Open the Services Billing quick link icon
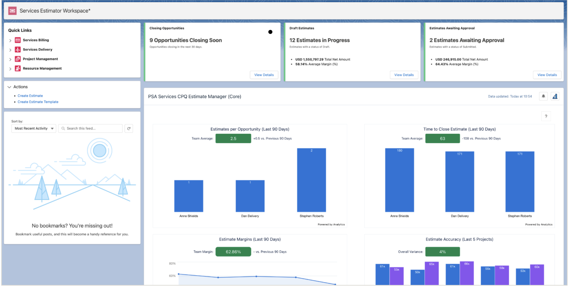 coord(18,40)
